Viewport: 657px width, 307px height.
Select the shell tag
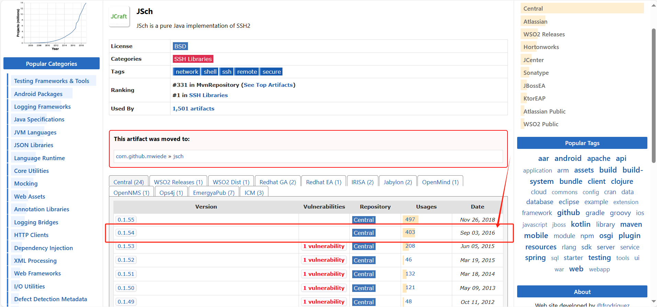210,72
